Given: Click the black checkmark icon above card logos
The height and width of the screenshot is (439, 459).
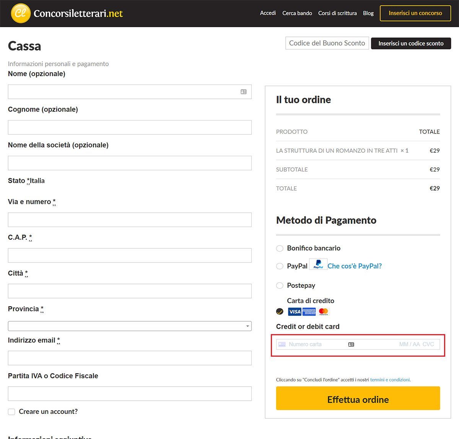Looking at the screenshot, I should [280, 312].
